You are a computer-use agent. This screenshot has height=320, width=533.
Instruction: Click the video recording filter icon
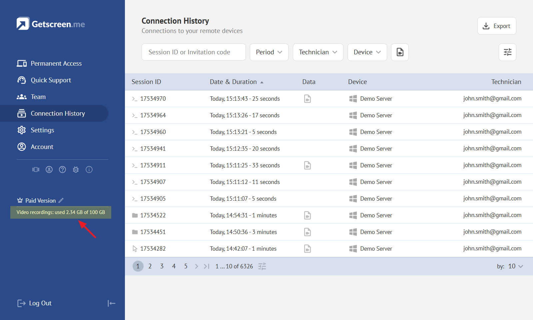[400, 52]
